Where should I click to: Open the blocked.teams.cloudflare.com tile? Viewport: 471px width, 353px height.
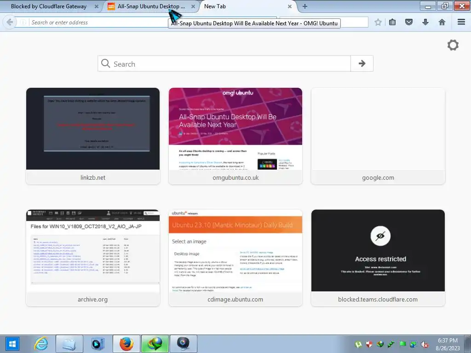[x=378, y=258]
